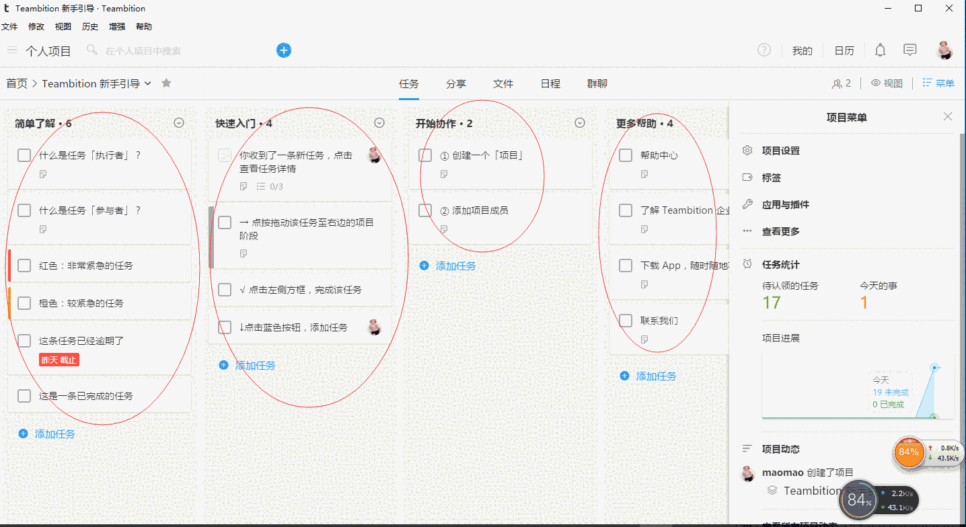
Task: Open 项目设置 via the gear icon
Action: click(747, 151)
